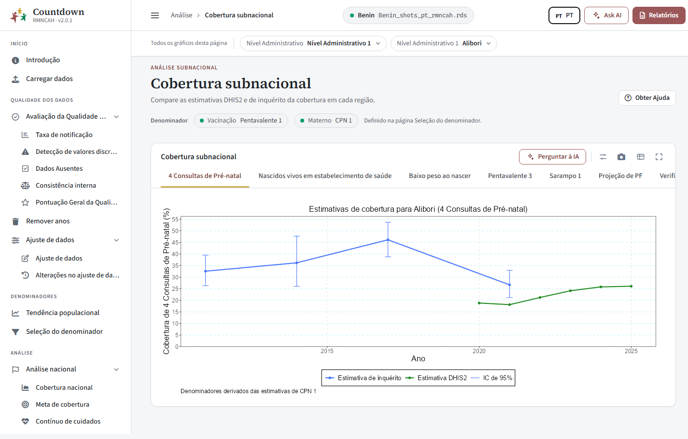Screen dimensions: 688x439
Task: Click the Consistência interna scale icon
Action: [x=25, y=186]
